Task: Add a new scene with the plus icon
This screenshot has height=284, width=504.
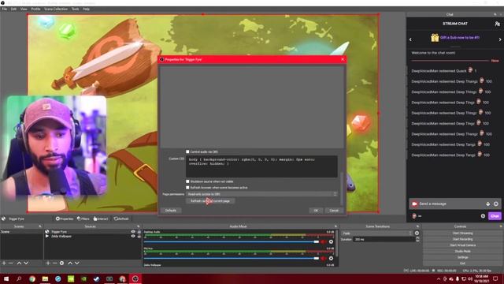Action: [x=4, y=263]
